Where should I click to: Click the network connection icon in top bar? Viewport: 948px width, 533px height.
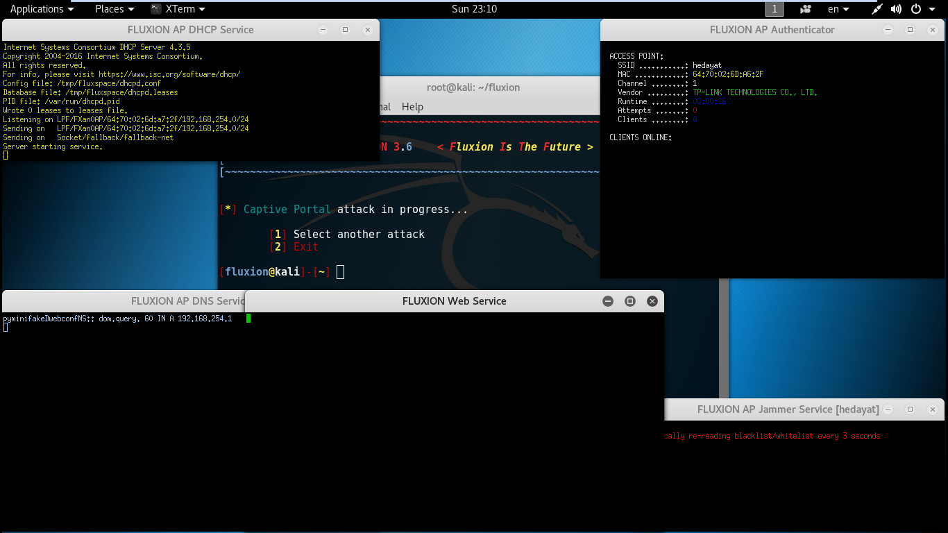(x=877, y=9)
